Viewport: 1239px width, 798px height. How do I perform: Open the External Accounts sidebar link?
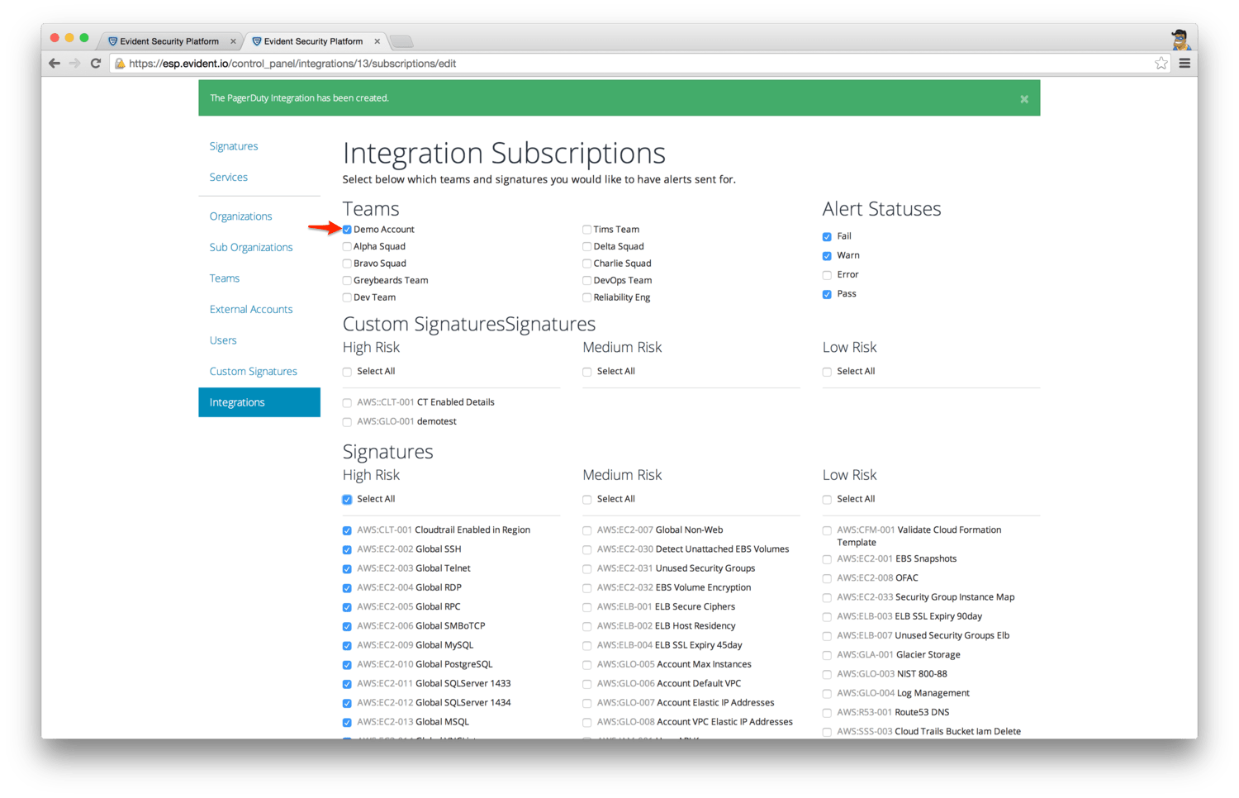click(250, 310)
